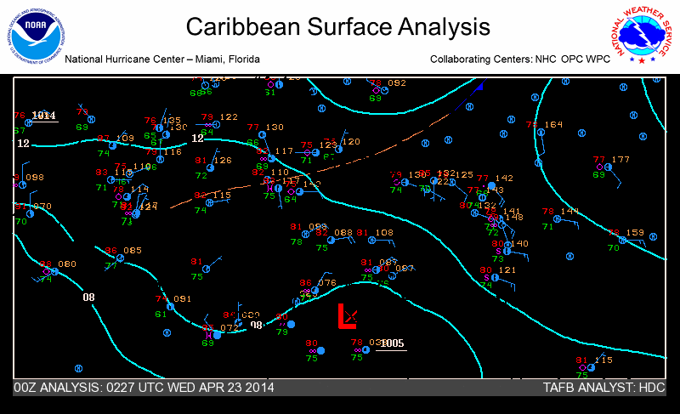Click the 109 pressure value
This screenshot has height=414, width=680.
(125, 139)
